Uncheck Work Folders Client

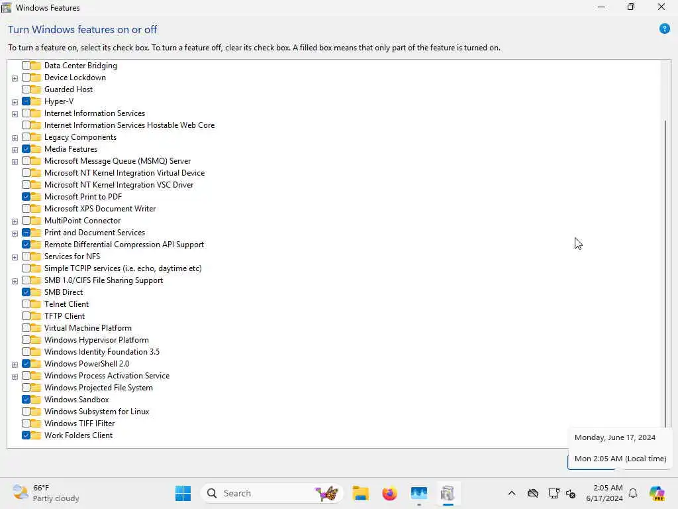coord(26,435)
